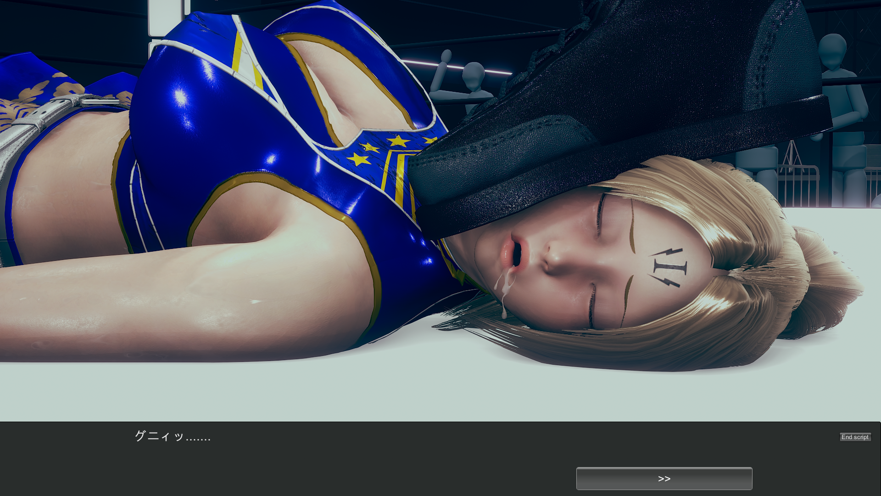Viewport: 881px width, 496px height.
Task: Click the End script button
Action: point(855,437)
